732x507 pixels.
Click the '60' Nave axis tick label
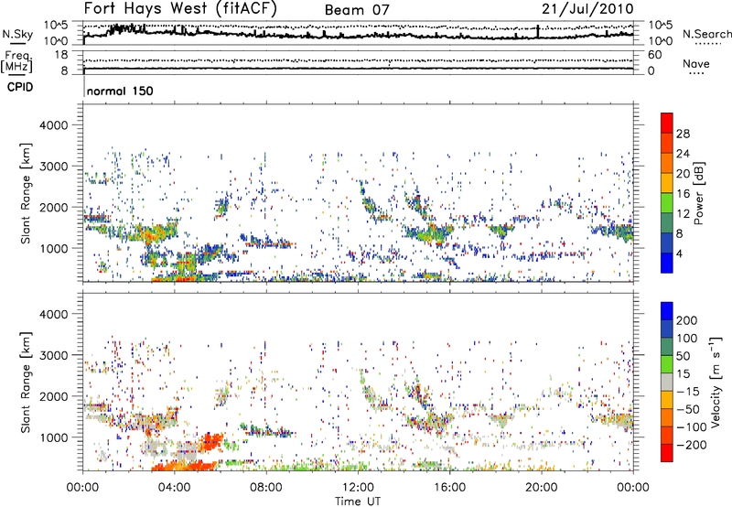pos(654,55)
